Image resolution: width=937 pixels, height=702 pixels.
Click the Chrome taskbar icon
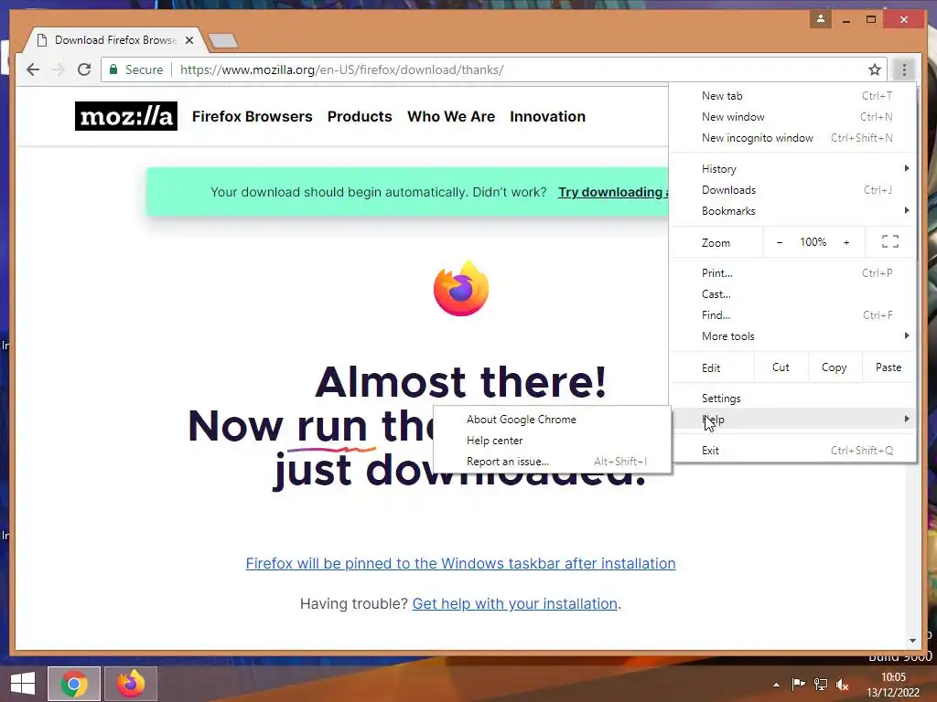pos(73,684)
